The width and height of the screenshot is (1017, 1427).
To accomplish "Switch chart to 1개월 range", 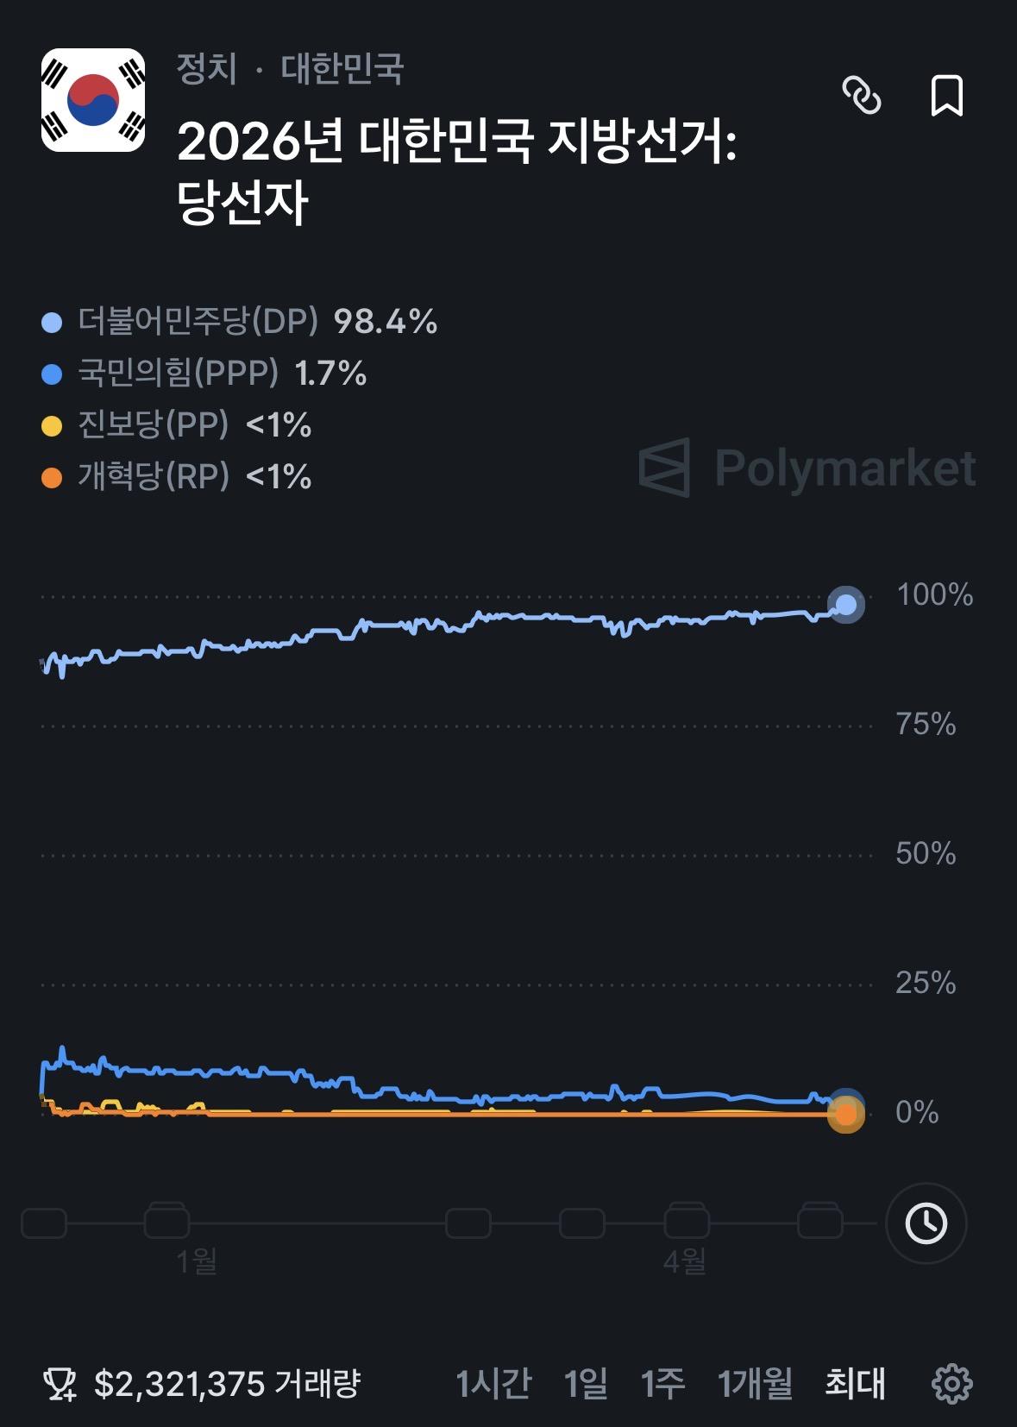I will tap(756, 1384).
